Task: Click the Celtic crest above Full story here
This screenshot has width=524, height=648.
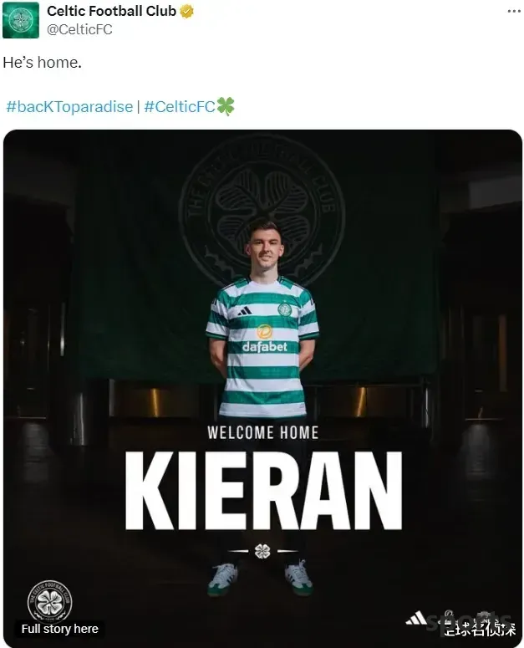Action: click(x=49, y=601)
